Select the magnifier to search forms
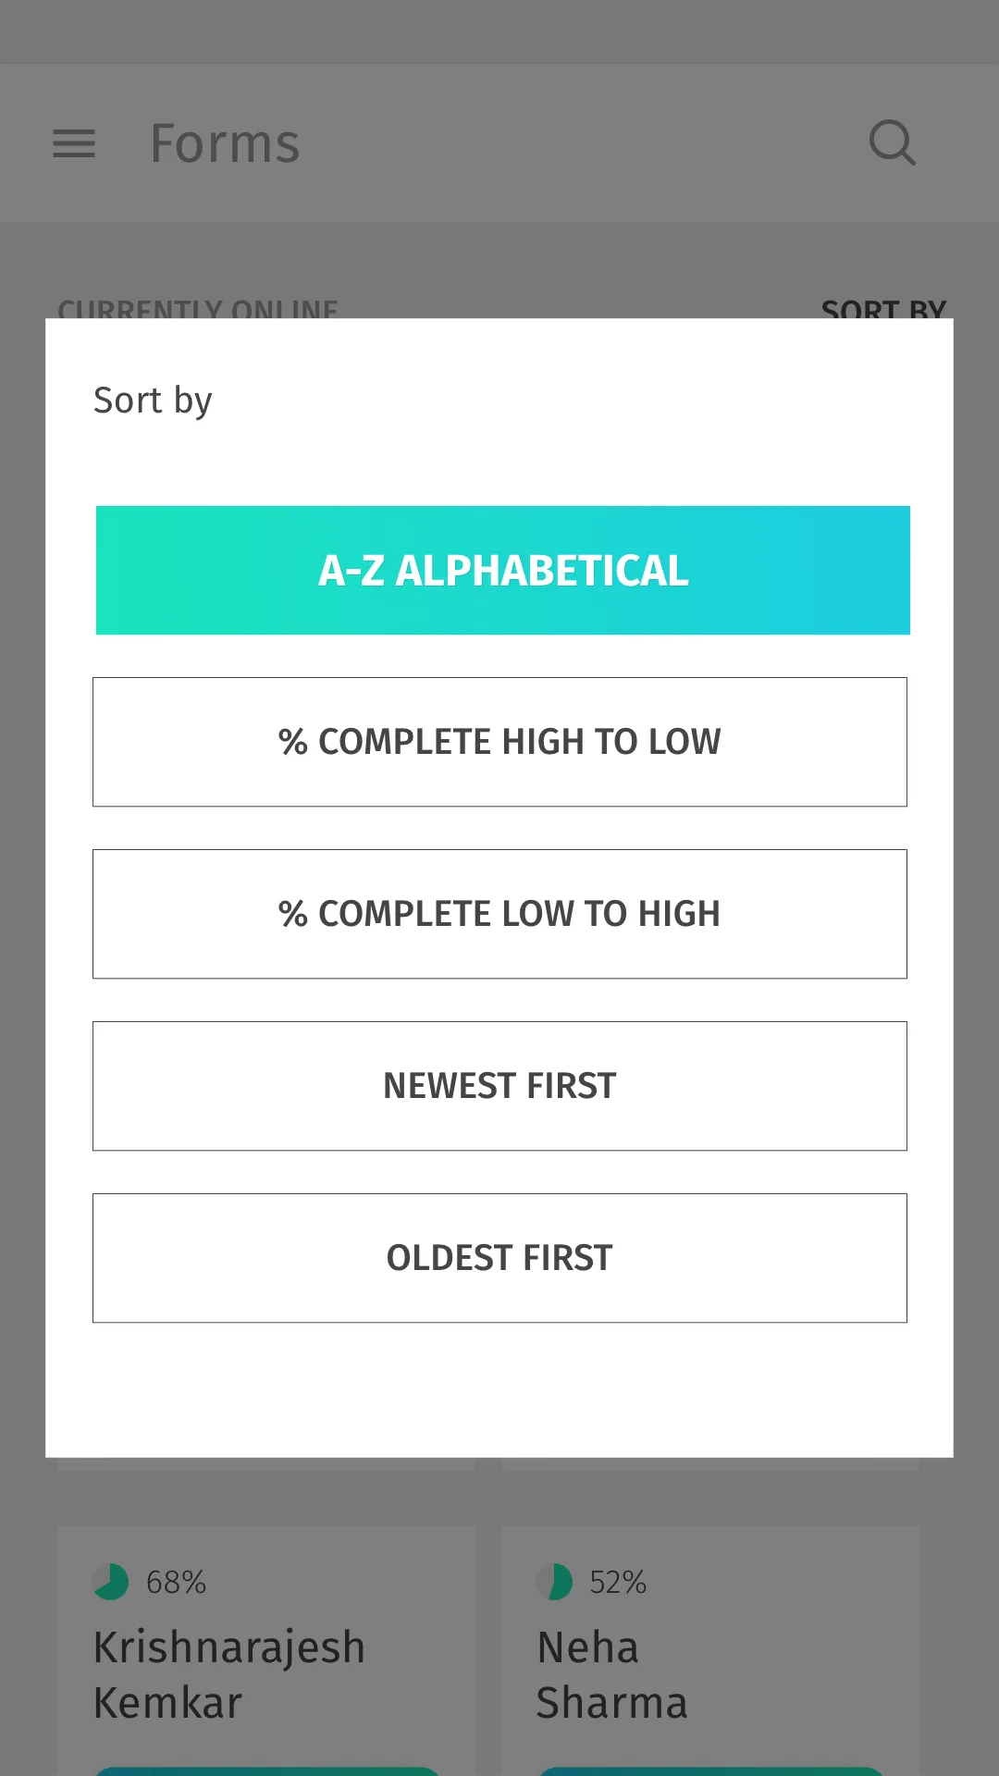The width and height of the screenshot is (999, 1776). (x=892, y=143)
